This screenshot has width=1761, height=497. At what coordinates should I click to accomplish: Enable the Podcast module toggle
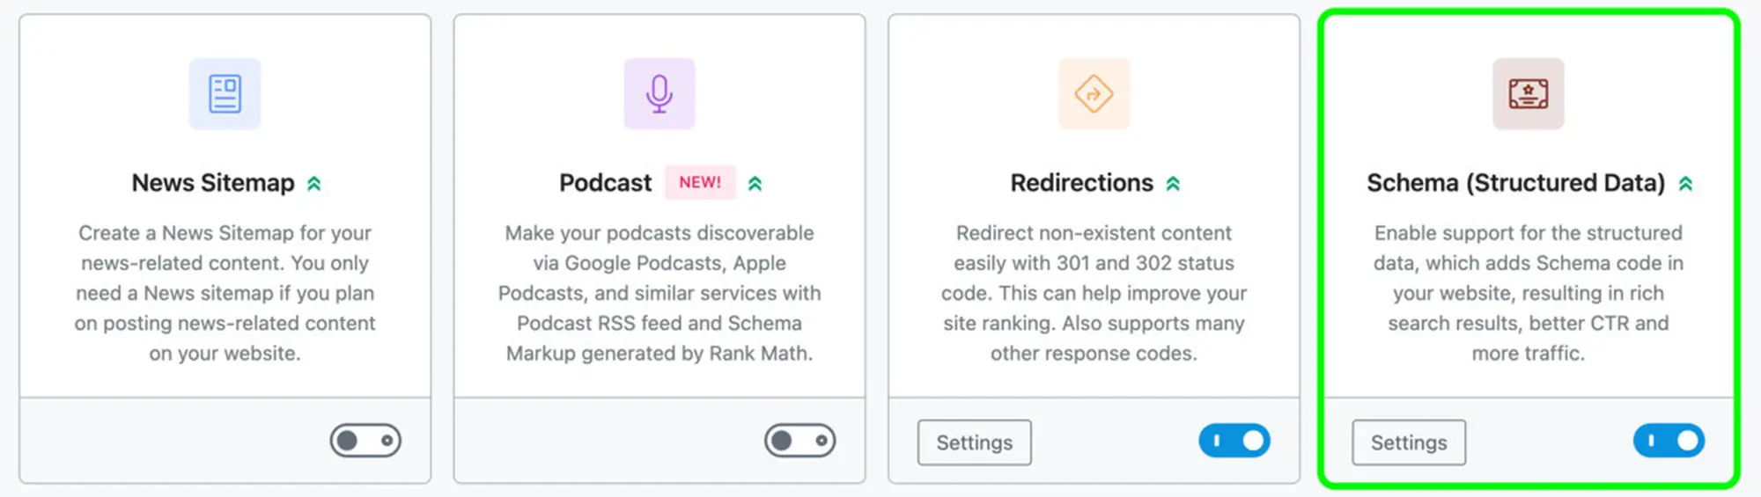click(799, 441)
